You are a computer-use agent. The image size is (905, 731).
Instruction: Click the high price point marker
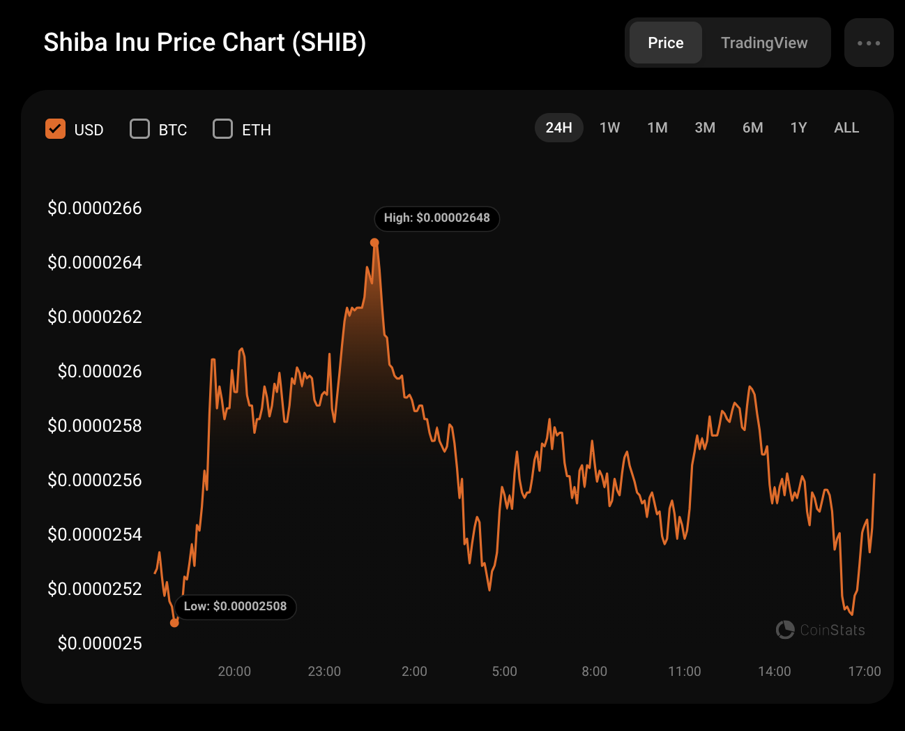coord(374,243)
